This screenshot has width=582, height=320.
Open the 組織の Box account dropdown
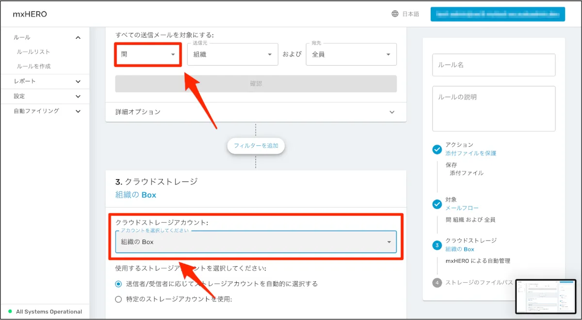[256, 242]
